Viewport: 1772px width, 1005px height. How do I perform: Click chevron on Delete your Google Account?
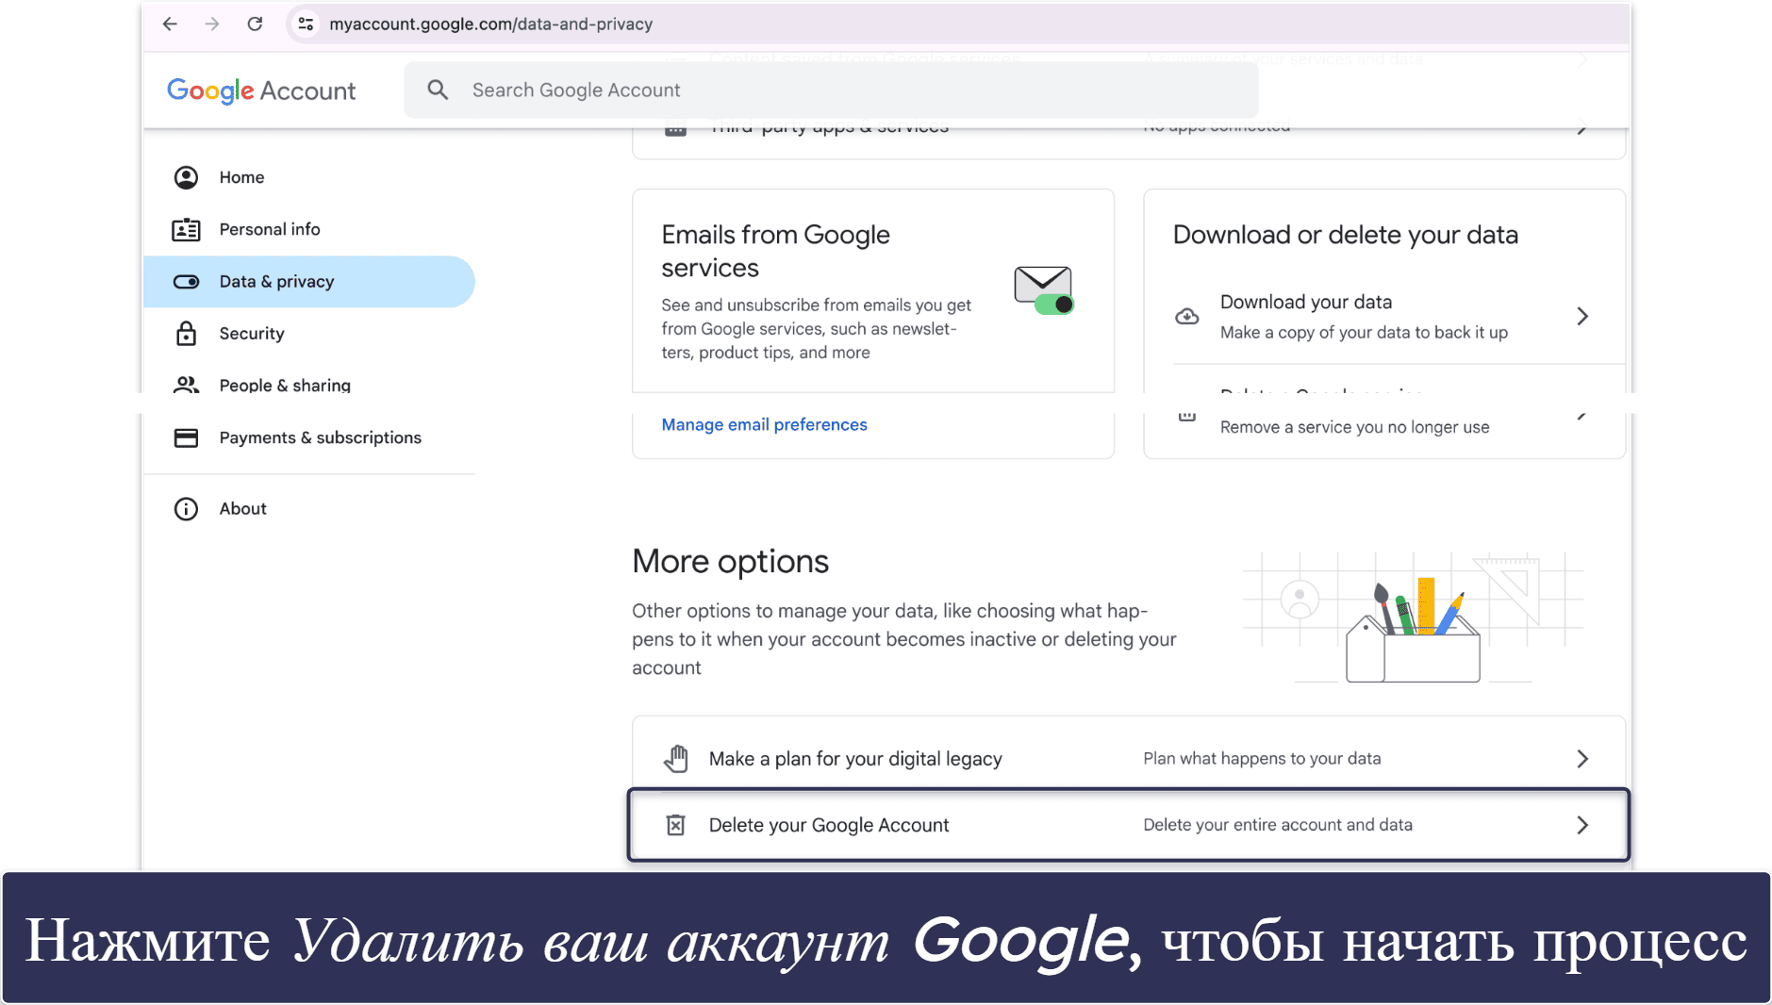1582,825
